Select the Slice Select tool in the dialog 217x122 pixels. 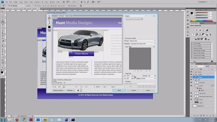(x=49, y=18)
